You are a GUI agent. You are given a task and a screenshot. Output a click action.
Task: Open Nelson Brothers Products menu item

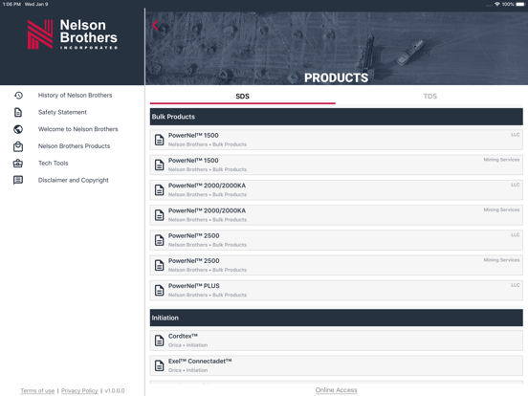point(74,146)
